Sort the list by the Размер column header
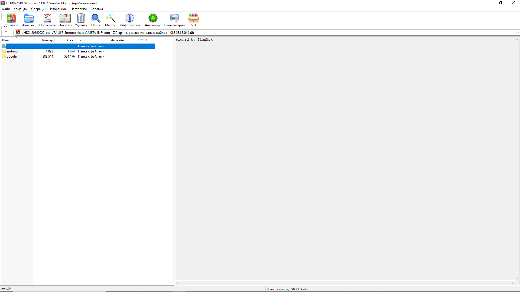Image resolution: width=520 pixels, height=292 pixels. pos(47,40)
